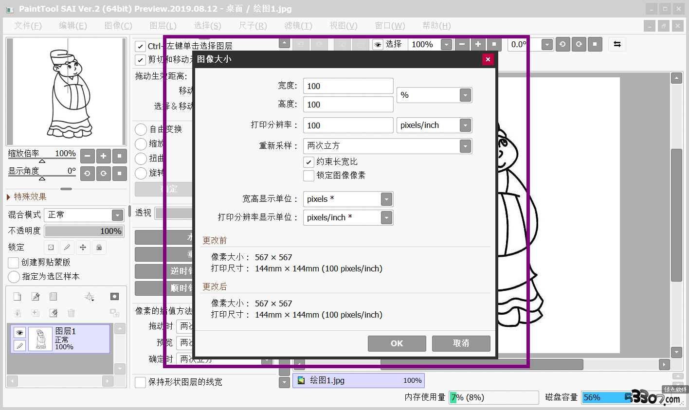Uncheck 约束长宽比 in image size dialog
689x410 pixels.
[x=308, y=162]
